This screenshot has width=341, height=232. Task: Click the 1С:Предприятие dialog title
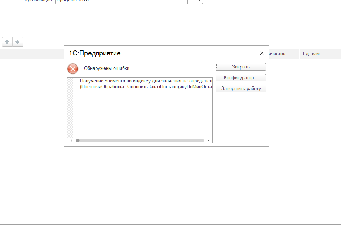pos(94,53)
